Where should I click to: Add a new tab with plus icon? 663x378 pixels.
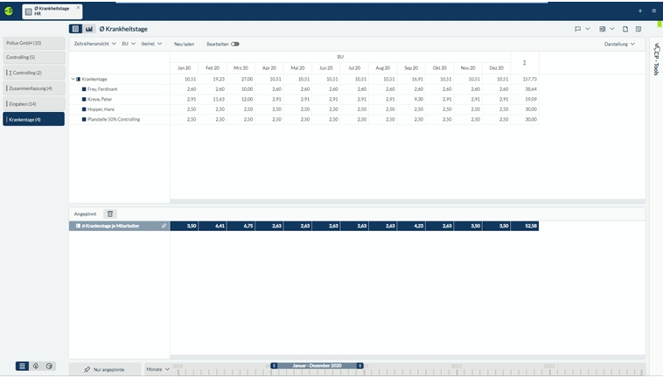click(639, 10)
